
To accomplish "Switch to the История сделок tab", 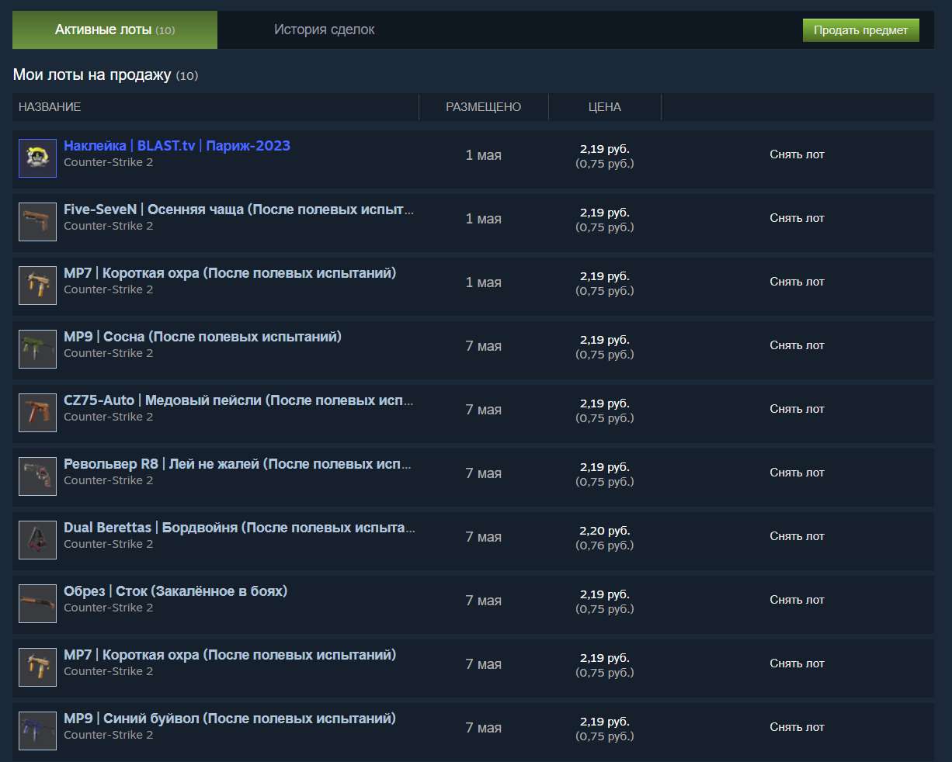I will coord(324,30).
